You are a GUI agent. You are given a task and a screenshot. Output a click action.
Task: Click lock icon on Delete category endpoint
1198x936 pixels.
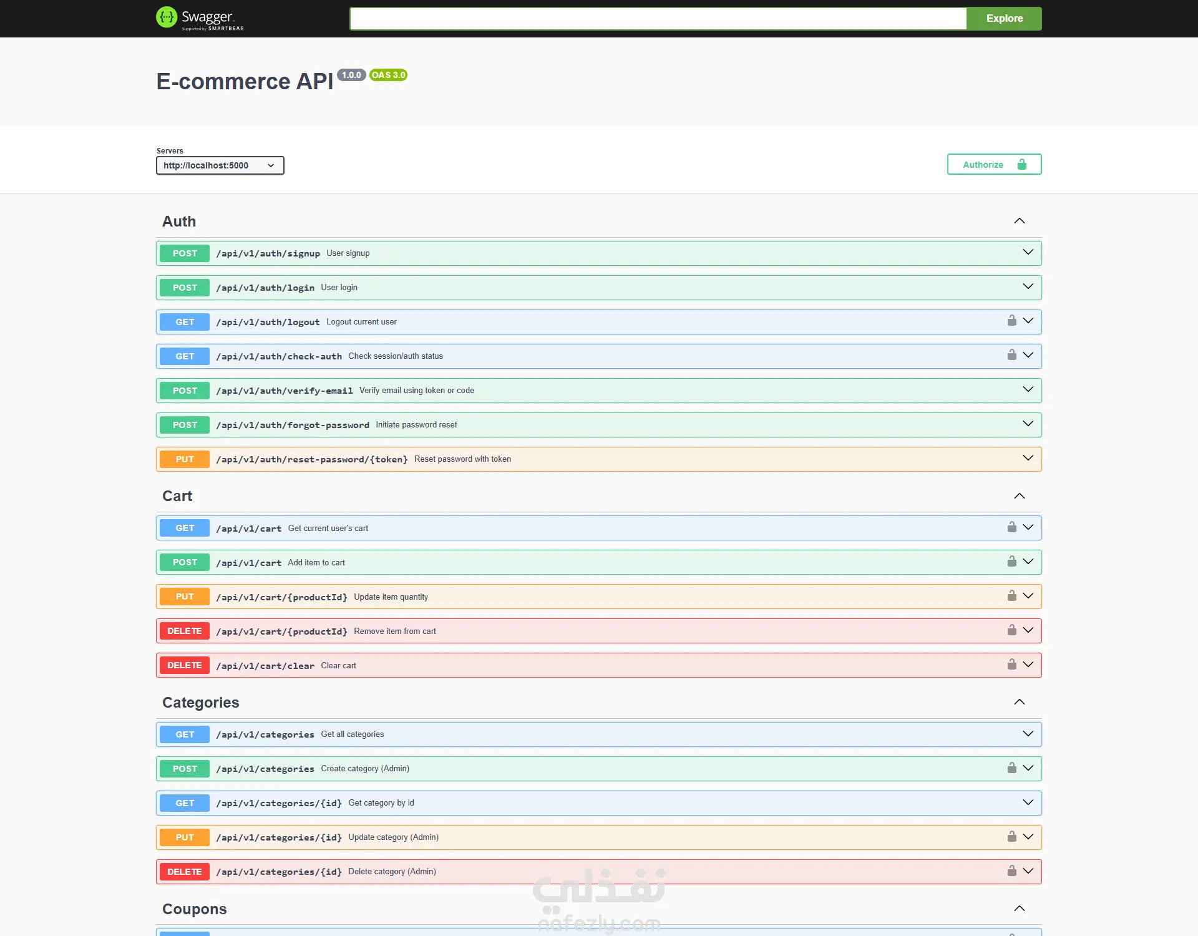tap(1011, 871)
